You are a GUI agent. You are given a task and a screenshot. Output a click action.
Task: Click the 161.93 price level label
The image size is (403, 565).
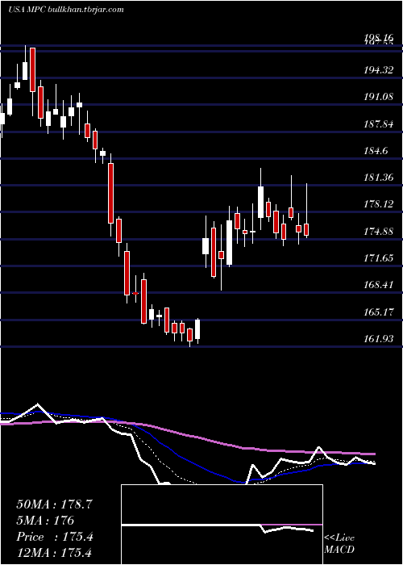(x=378, y=339)
